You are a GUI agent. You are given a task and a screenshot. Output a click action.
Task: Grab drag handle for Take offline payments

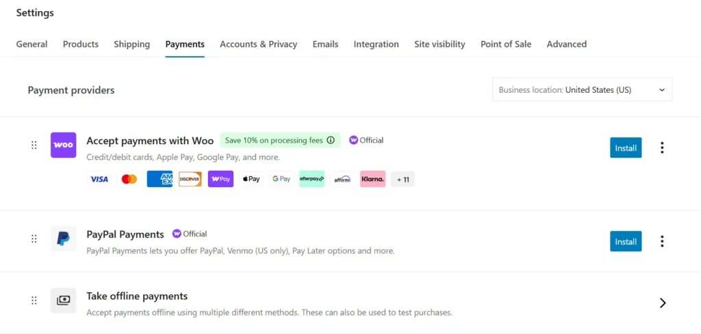pos(34,301)
